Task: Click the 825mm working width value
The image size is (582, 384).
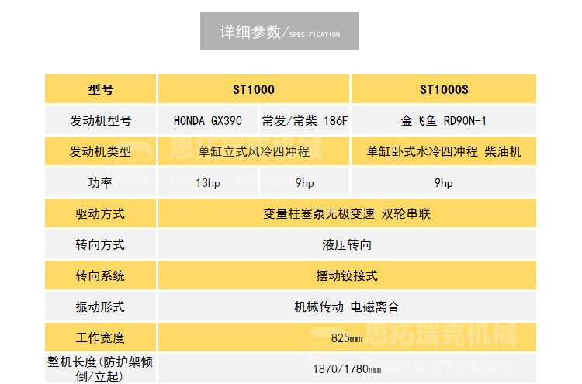Action: [x=346, y=338]
